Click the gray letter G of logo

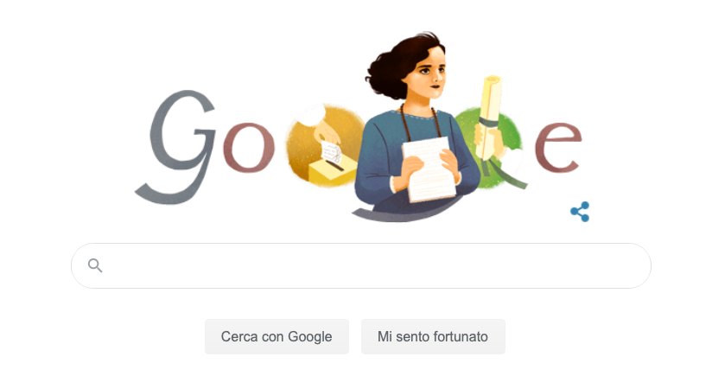(175, 148)
